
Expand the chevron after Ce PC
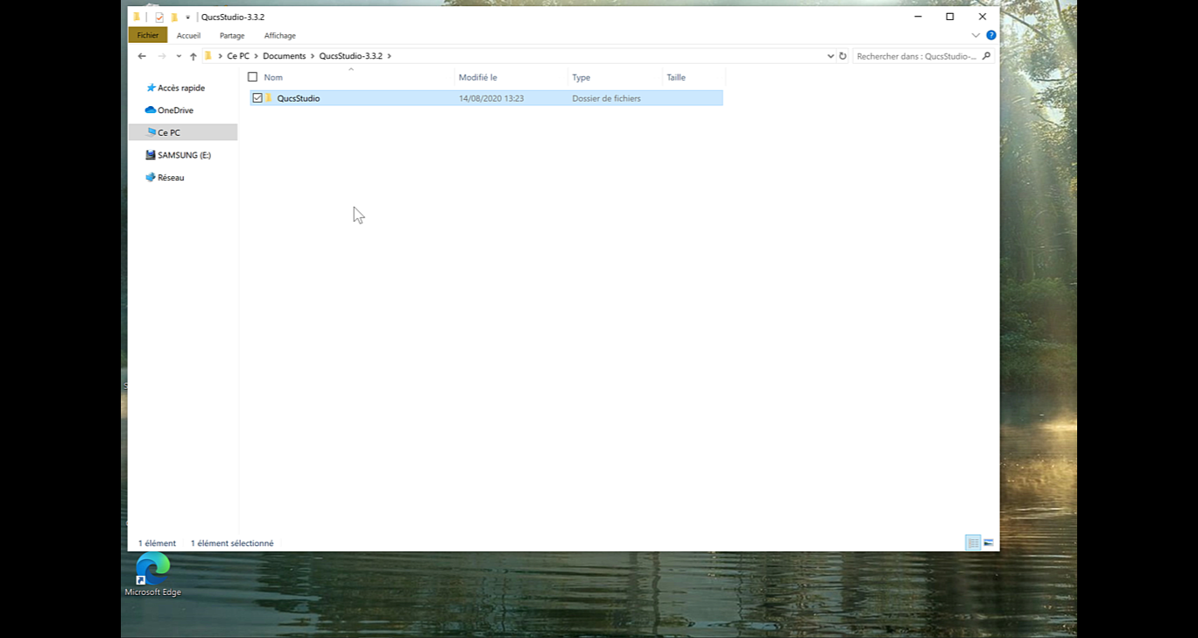256,56
